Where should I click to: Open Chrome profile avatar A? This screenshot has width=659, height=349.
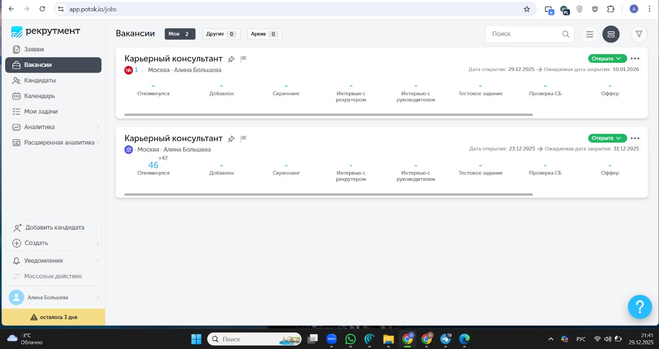(x=634, y=9)
